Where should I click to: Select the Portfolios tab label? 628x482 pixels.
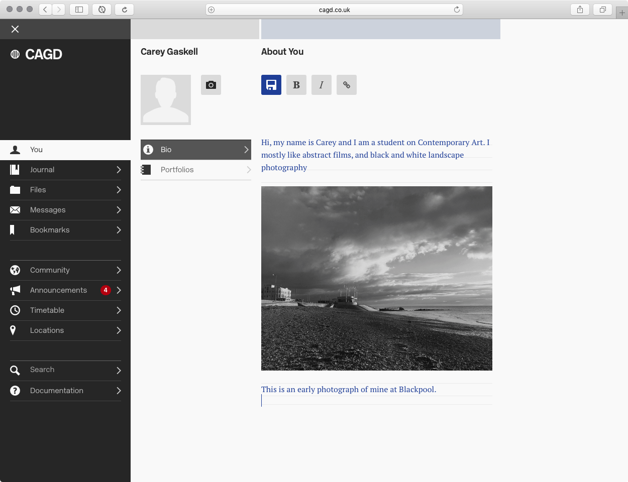click(x=177, y=170)
